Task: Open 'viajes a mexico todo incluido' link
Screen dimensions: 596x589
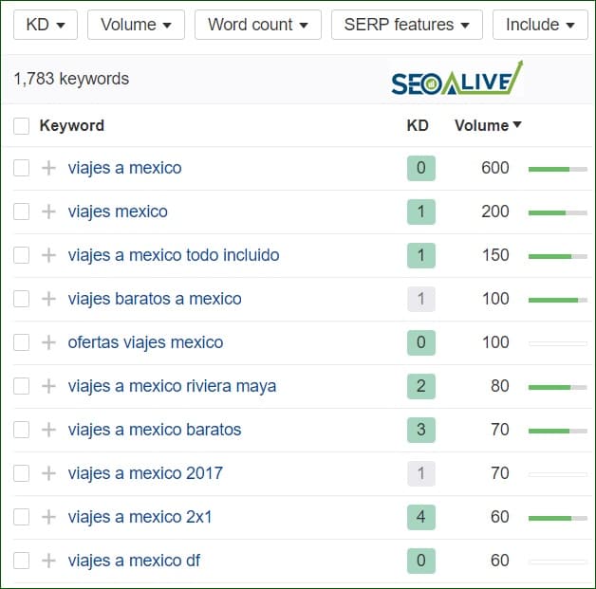Action: (174, 255)
